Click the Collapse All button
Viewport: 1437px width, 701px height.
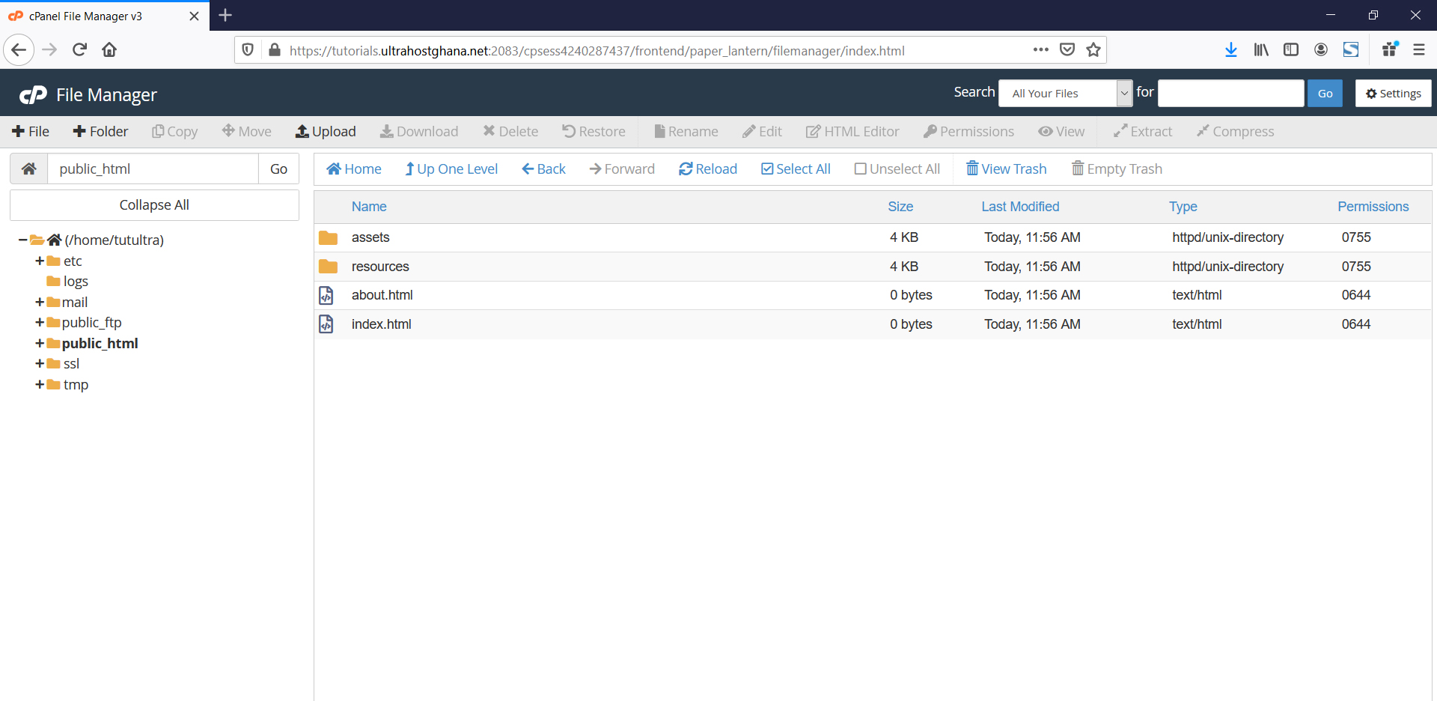[x=154, y=204]
